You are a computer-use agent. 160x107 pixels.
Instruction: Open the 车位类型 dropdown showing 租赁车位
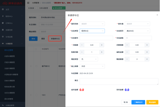[92, 31]
